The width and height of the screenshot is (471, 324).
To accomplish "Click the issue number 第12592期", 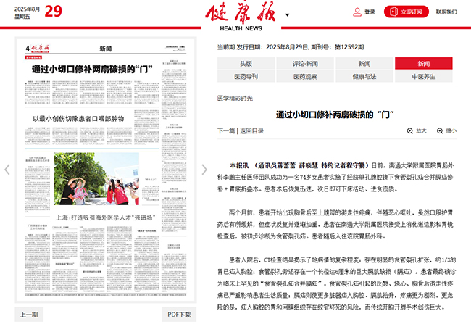I will click(x=349, y=47).
